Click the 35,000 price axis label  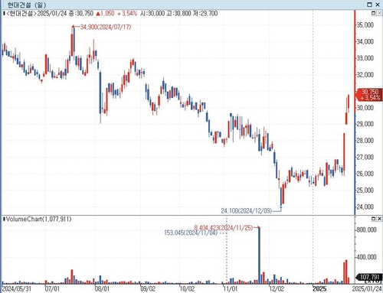point(365,25)
